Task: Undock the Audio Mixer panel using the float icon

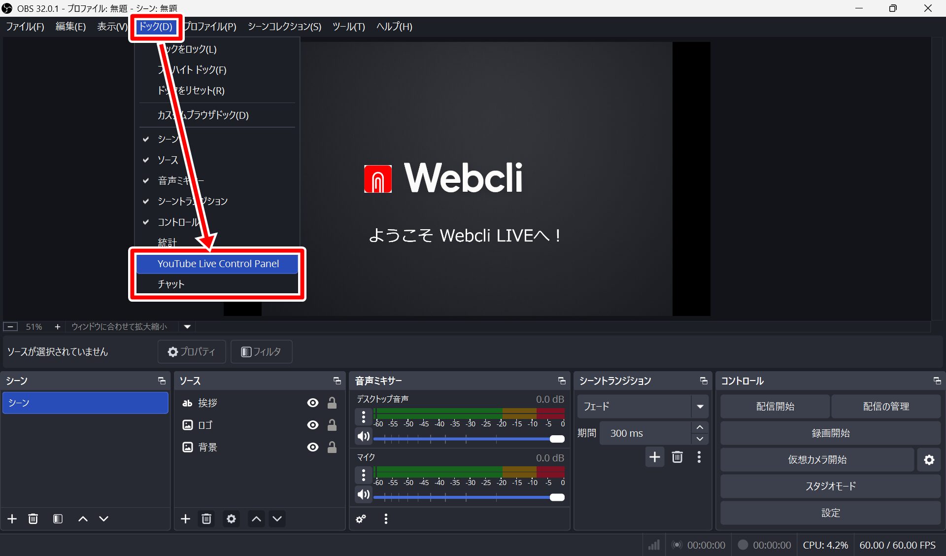Action: (x=561, y=381)
